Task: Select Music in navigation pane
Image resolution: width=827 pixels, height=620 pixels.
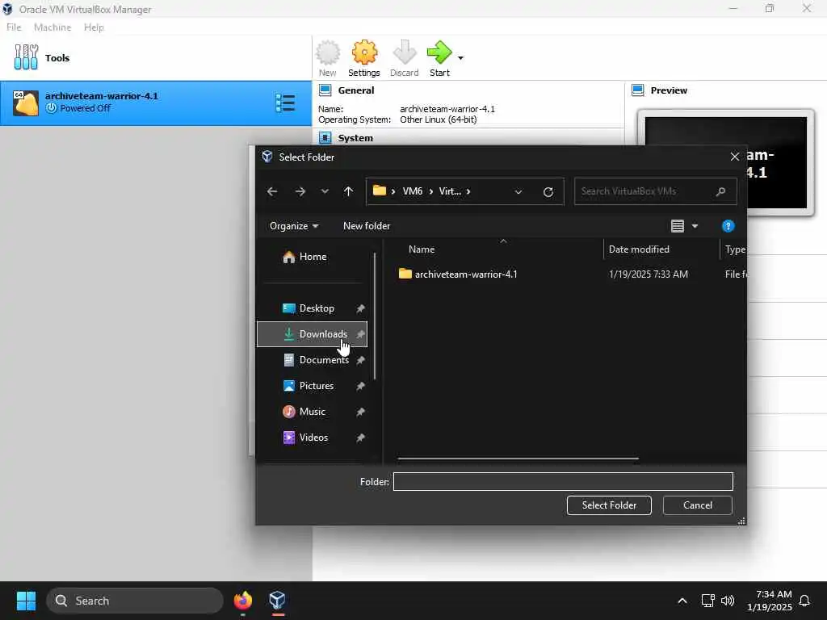Action: (x=313, y=412)
